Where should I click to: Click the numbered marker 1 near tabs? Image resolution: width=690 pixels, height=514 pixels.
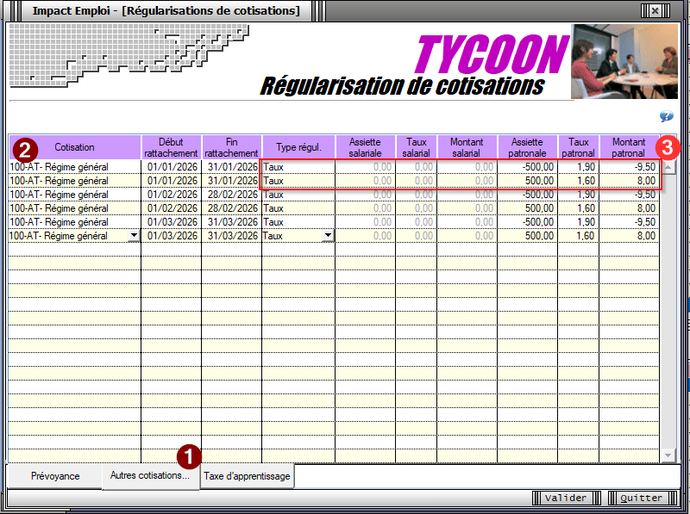[x=189, y=455]
